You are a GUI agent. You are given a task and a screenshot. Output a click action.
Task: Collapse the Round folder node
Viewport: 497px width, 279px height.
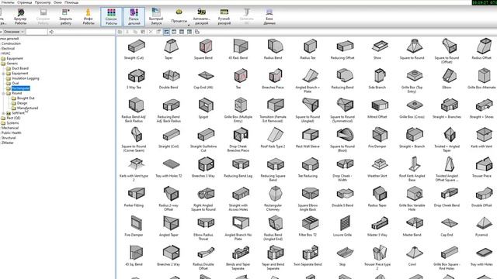point(3,93)
